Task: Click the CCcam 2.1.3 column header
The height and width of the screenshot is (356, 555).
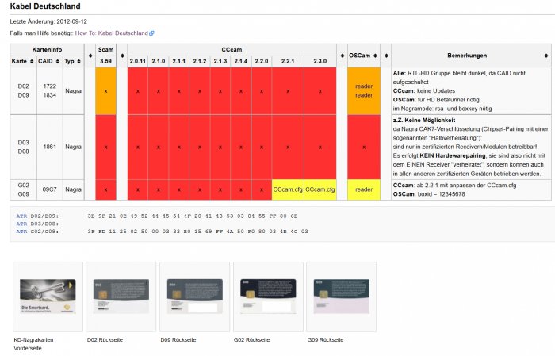Action: tap(220, 61)
